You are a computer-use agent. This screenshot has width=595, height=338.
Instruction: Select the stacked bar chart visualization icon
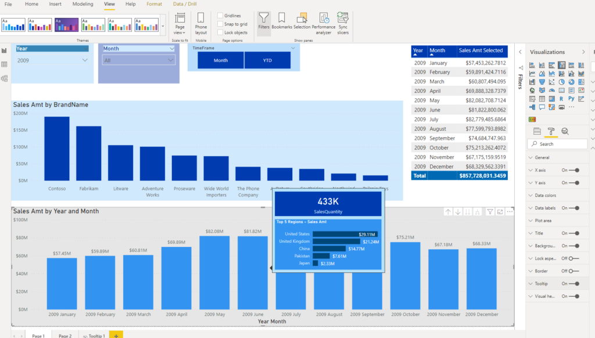pyautogui.click(x=532, y=65)
